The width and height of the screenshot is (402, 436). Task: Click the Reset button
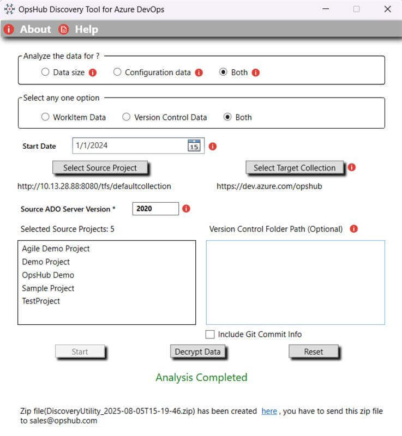click(x=314, y=352)
